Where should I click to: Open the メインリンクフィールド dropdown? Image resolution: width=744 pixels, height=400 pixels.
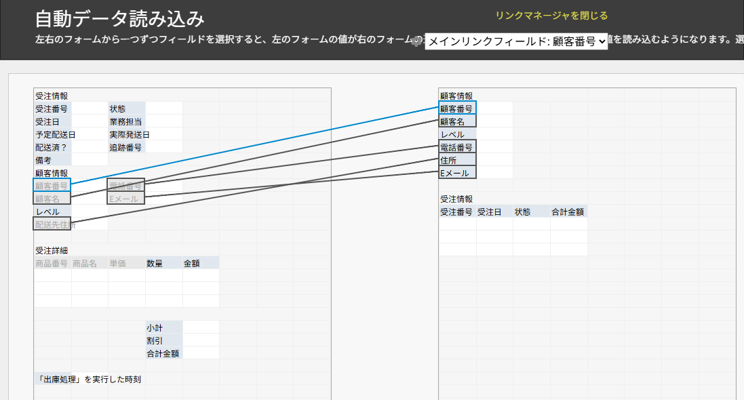(516, 41)
